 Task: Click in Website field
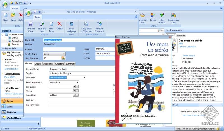click(82, 100)
